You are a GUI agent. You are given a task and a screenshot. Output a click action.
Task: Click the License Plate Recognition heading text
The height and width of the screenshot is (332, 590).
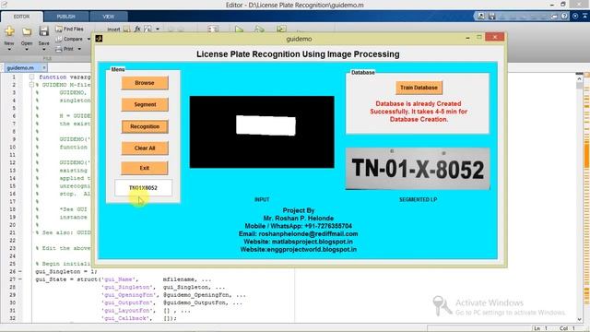point(298,54)
